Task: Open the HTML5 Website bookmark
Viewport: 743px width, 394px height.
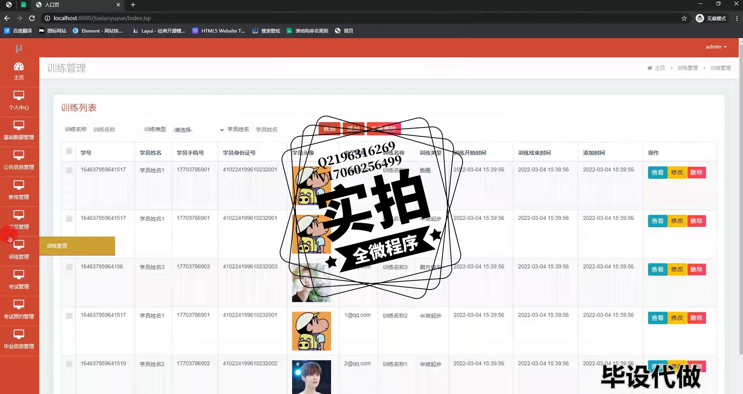Action: tap(219, 31)
